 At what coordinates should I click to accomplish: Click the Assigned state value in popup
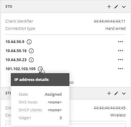pos(53,94)
